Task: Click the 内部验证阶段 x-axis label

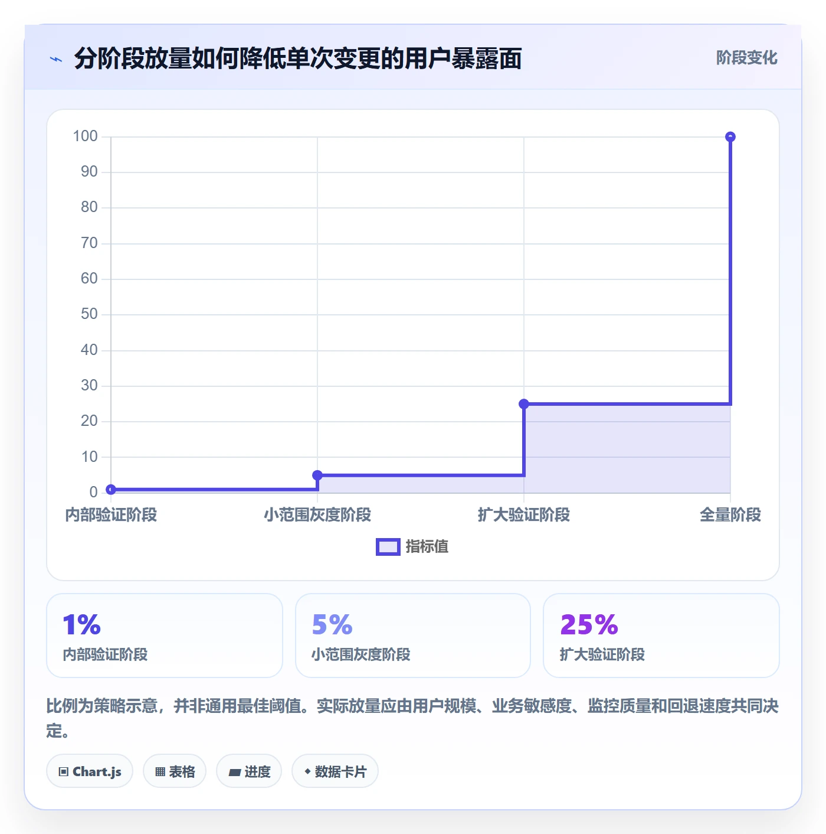Action: tap(111, 515)
